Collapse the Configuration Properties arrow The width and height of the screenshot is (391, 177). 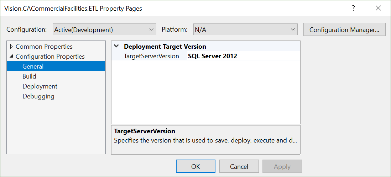11,57
